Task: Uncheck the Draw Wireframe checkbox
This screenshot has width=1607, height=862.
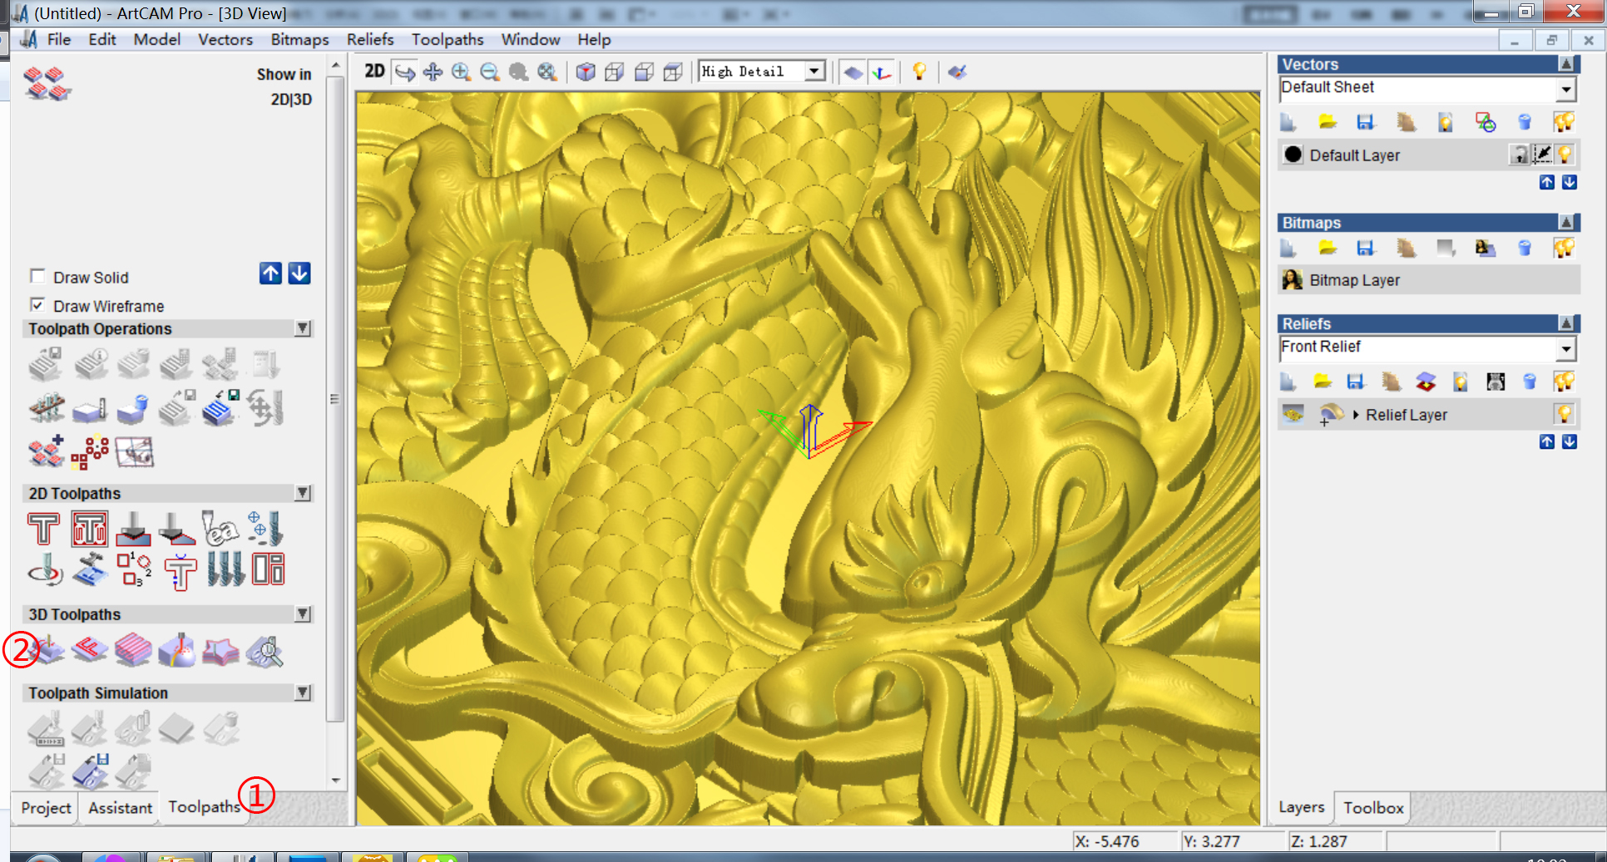Action: pos(37,305)
